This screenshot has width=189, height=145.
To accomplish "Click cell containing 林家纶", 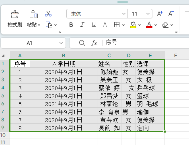I will pyautogui.click(x=109, y=104).
